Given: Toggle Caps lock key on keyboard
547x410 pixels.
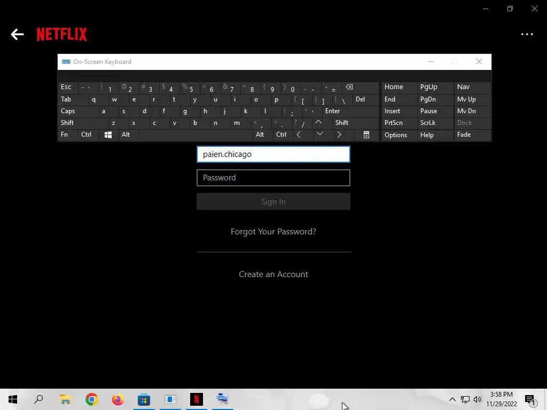Looking at the screenshot, I should pyautogui.click(x=78, y=111).
